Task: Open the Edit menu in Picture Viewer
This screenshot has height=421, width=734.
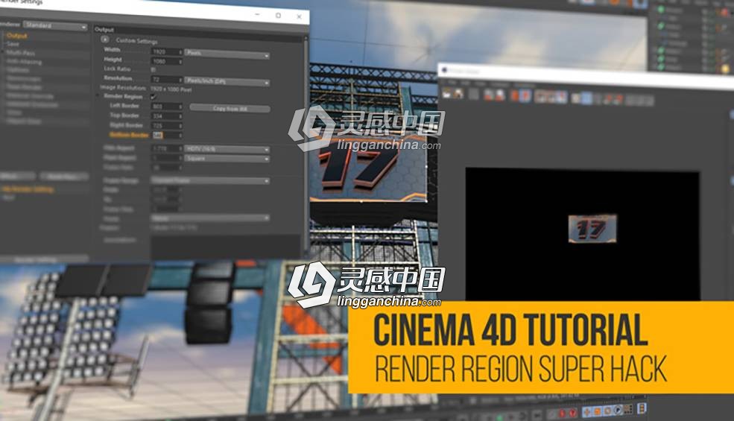Action: click(x=466, y=83)
